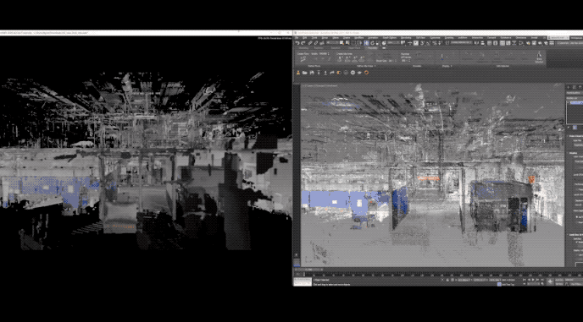
Task: Select the highlighted ribbon tab
Action: click(x=371, y=48)
